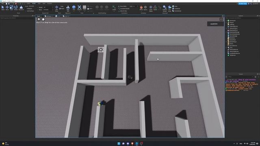260x146 pixels.
Task: Insert a new LocalScript
Action: click(x=176, y=9)
